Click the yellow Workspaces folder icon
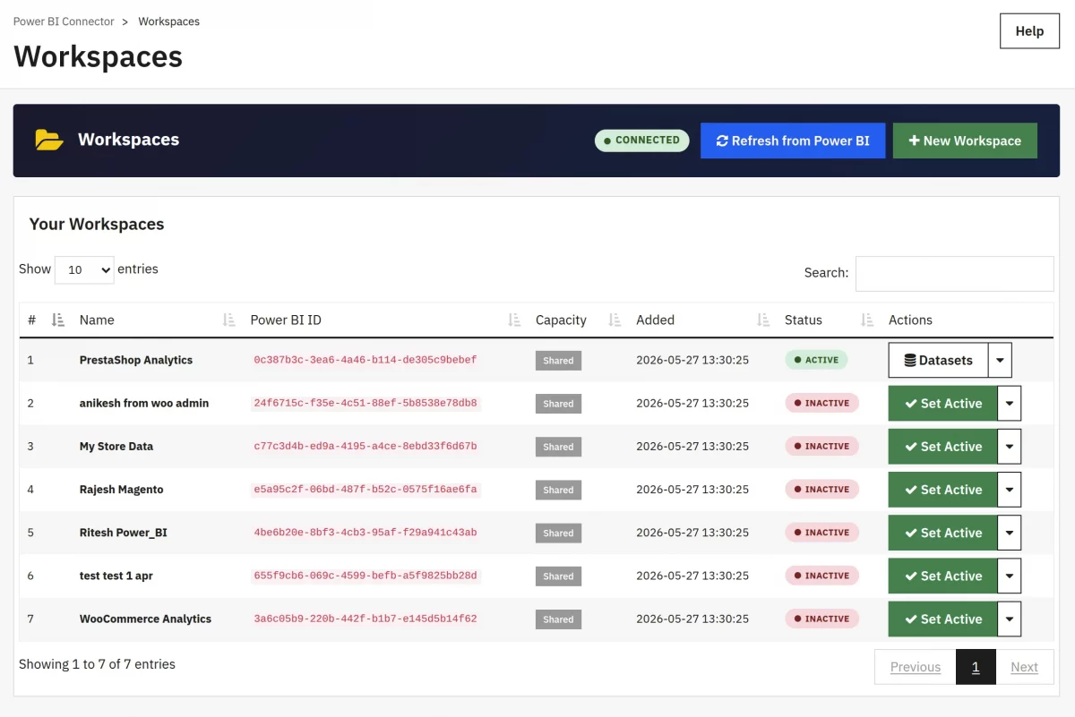Viewport: 1075px width, 717px height. tap(48, 140)
